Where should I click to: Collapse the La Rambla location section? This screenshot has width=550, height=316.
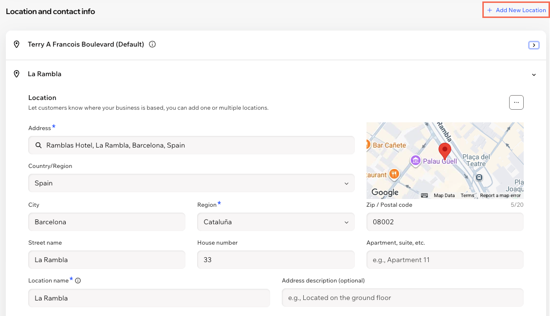[534, 75]
